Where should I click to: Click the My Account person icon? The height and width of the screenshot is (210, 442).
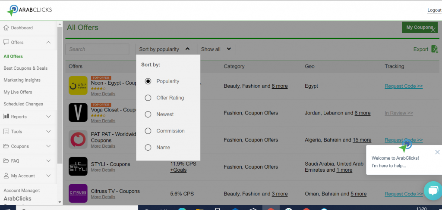(x=6, y=176)
